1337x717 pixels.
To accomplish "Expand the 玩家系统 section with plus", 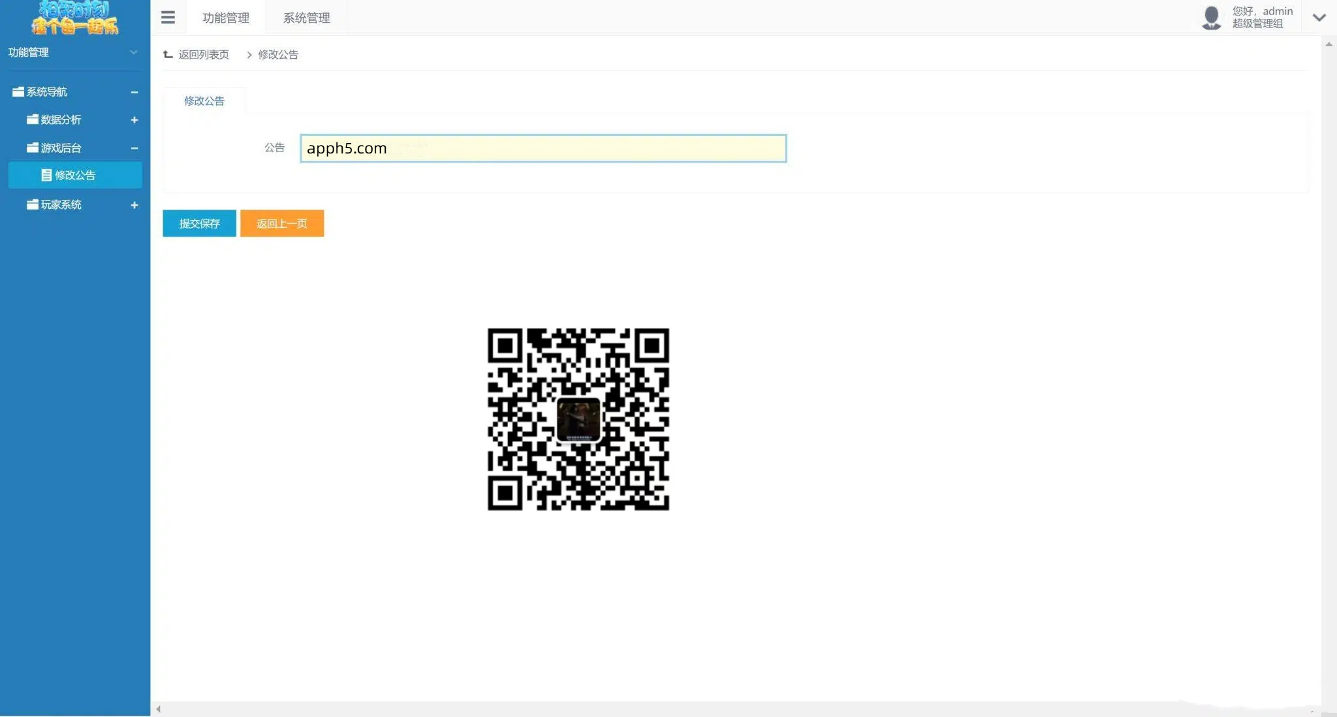I will [134, 205].
